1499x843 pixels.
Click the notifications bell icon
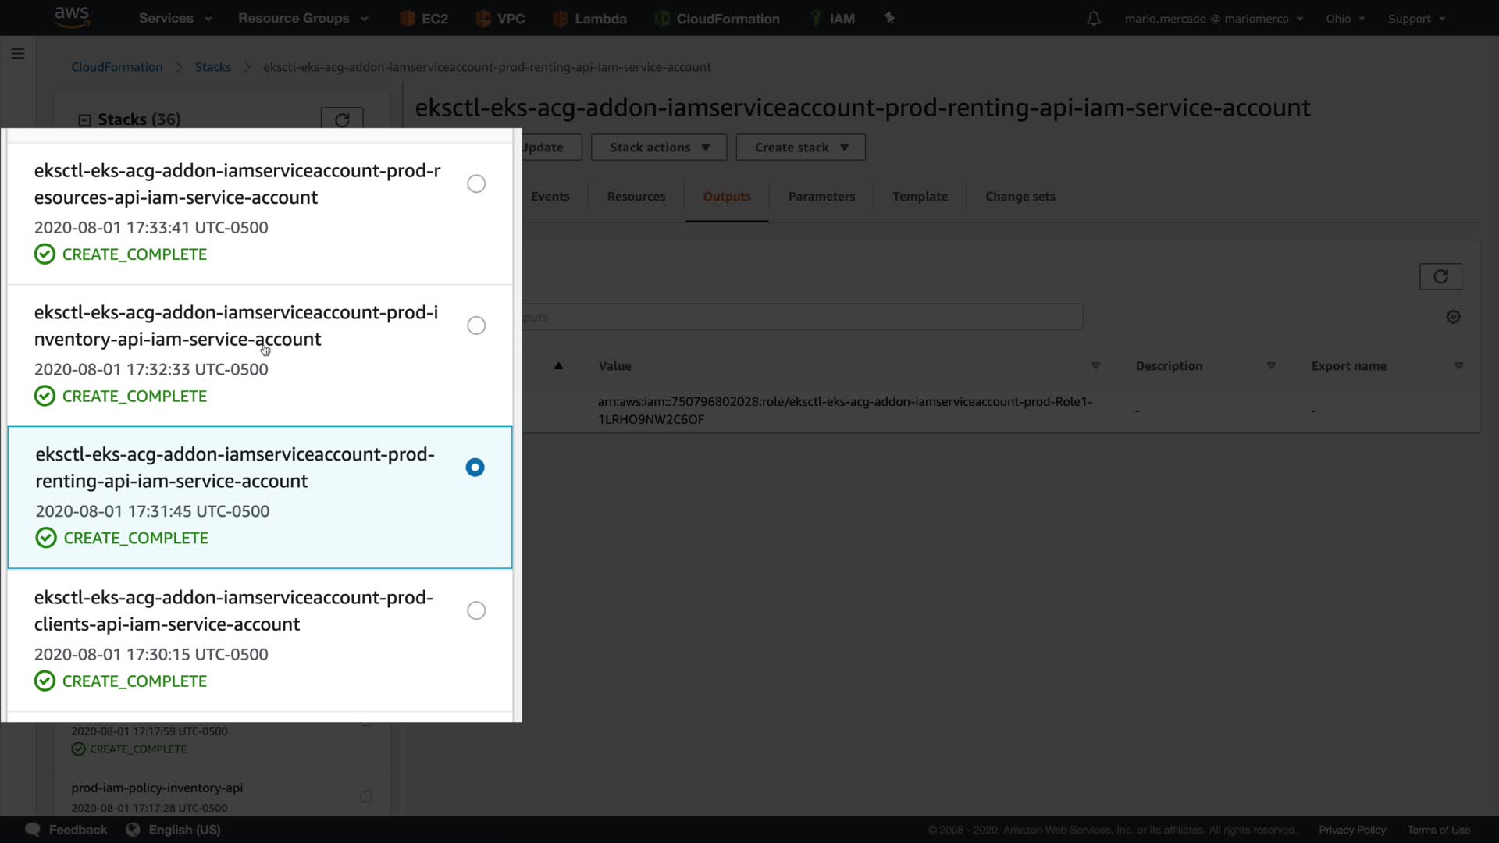click(1094, 19)
